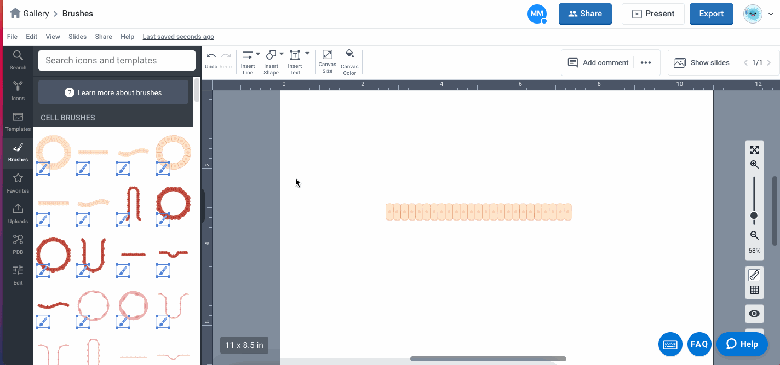The height and width of the screenshot is (365, 780).
Task: Toggle the canvas grid display
Action: [x=754, y=290]
